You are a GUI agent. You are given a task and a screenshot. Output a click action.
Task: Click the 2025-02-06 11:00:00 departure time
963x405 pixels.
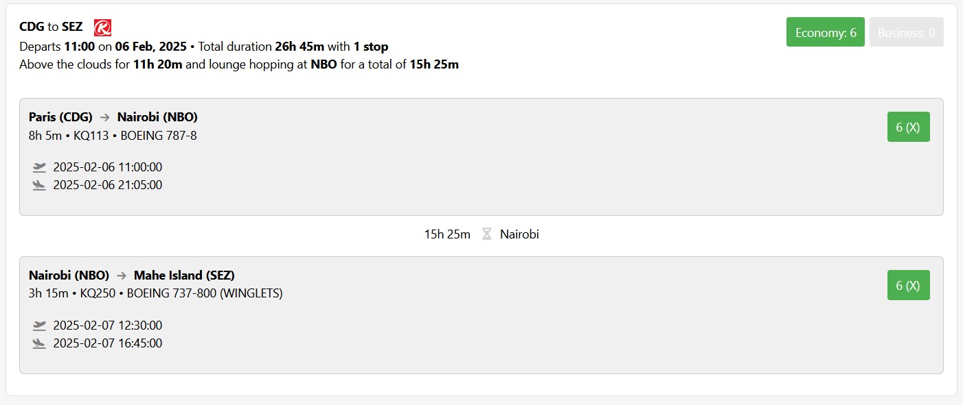coord(107,167)
